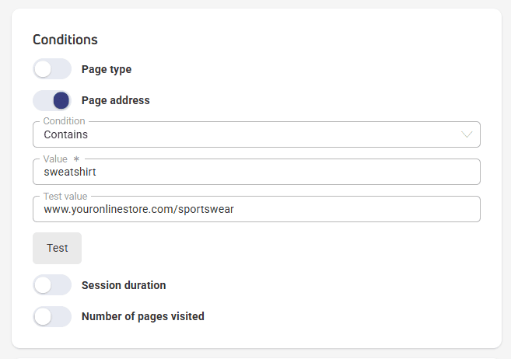This screenshot has width=511, height=359.
Task: Click the Test button
Action: click(x=57, y=248)
